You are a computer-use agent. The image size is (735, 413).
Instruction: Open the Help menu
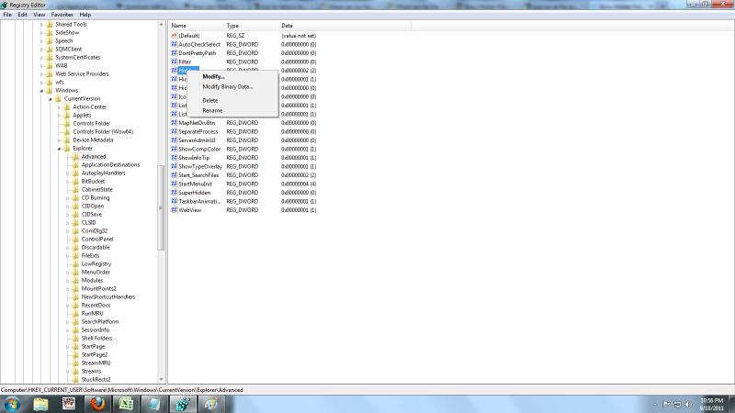[85, 15]
